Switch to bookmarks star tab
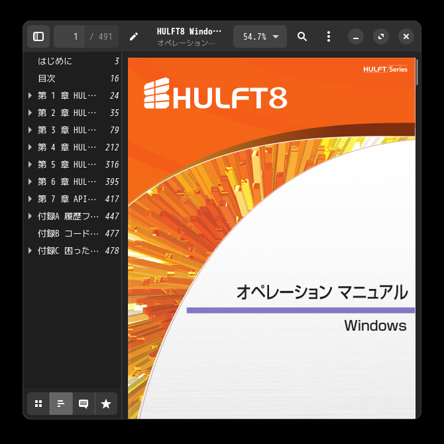 [106, 404]
